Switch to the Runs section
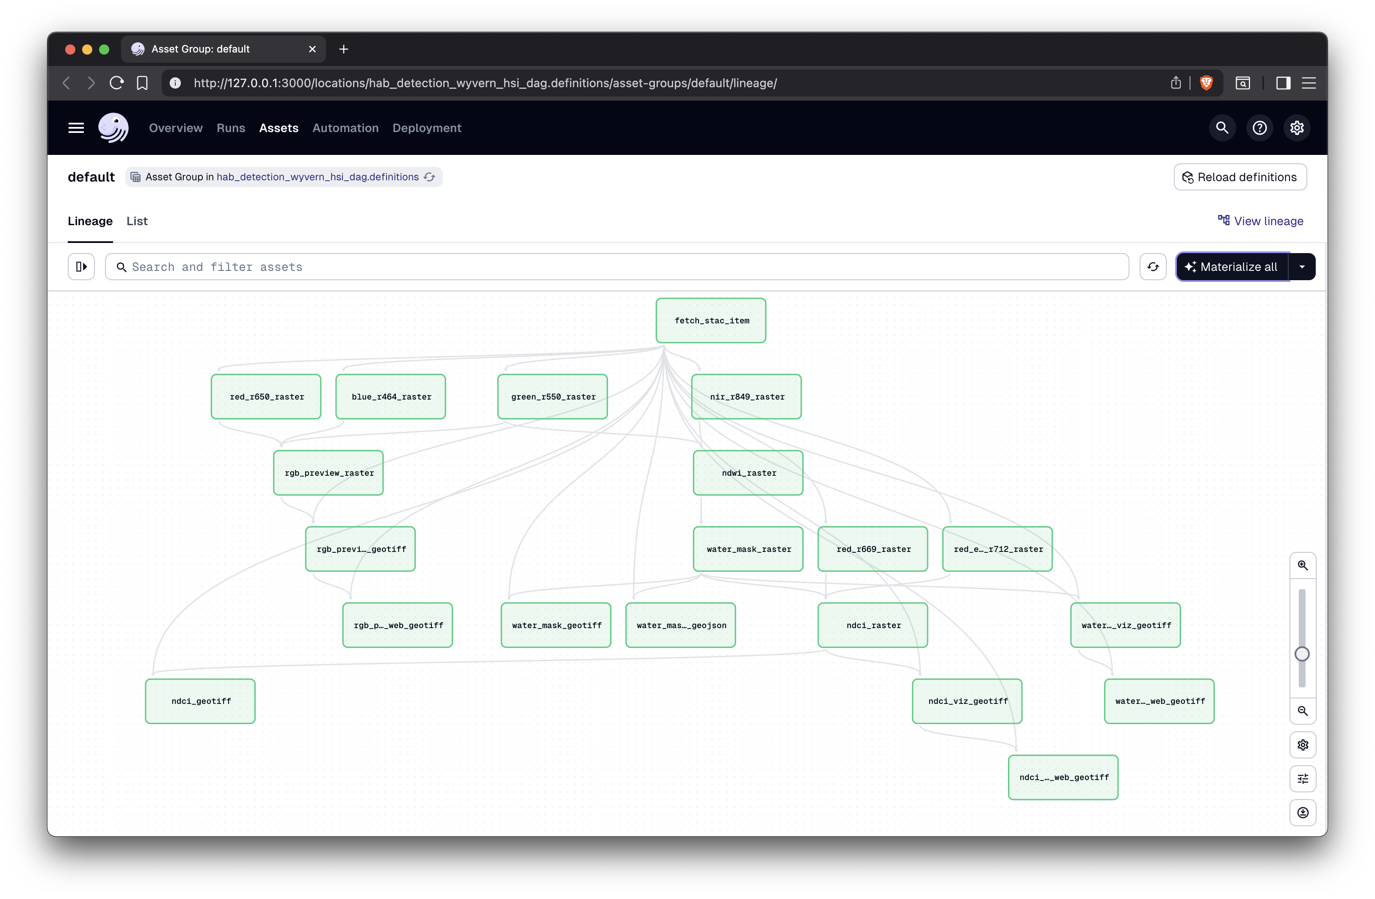1375x899 pixels. pyautogui.click(x=231, y=128)
